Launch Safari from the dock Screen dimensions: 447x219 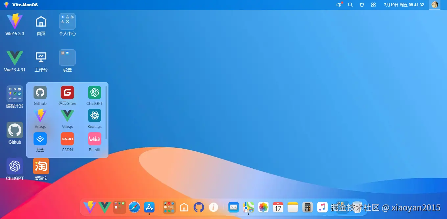click(134, 207)
